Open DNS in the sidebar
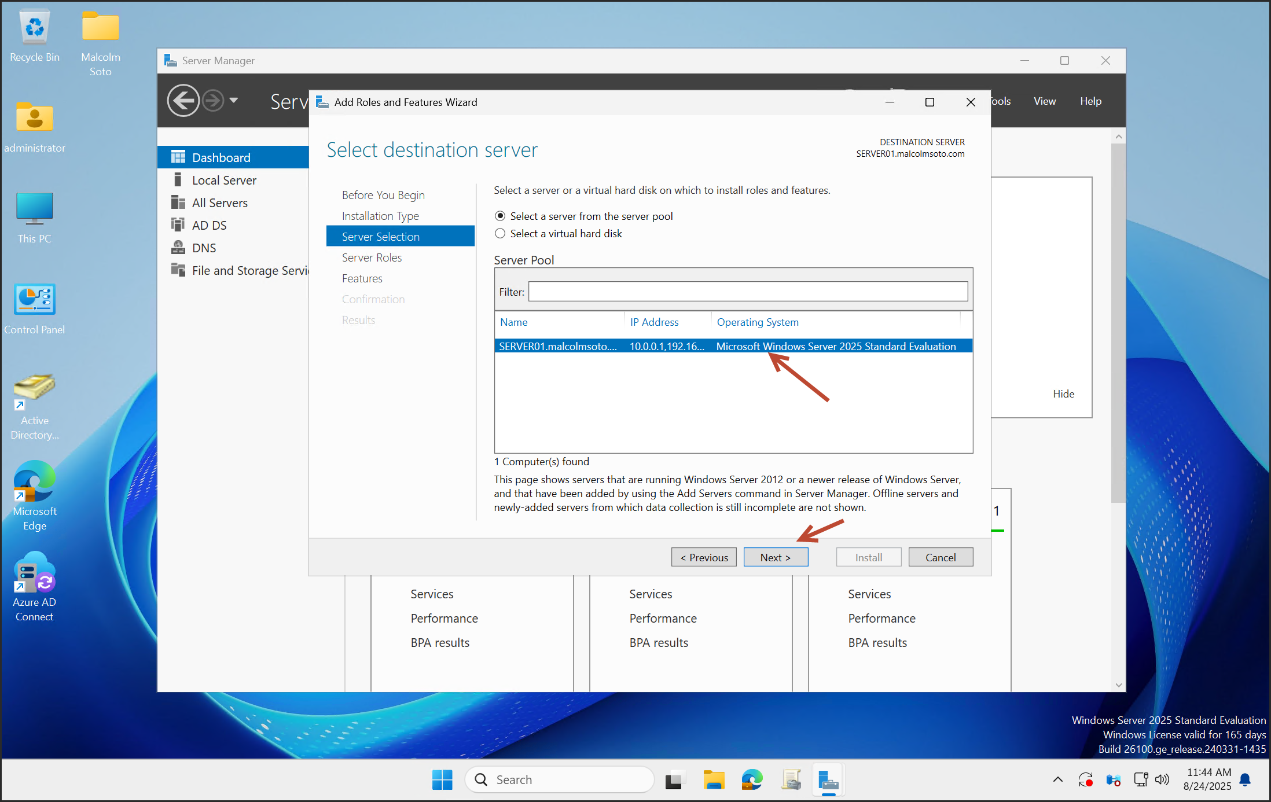The width and height of the screenshot is (1271, 802). [x=204, y=248]
